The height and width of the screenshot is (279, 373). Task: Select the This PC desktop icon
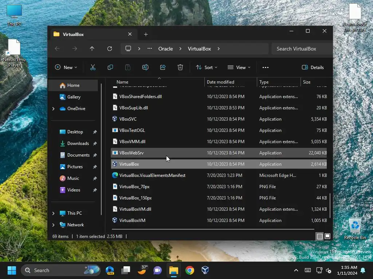tap(14, 15)
